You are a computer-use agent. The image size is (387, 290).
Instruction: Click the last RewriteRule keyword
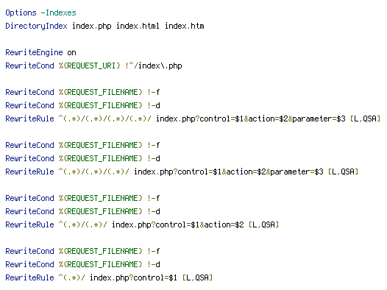(x=29, y=277)
